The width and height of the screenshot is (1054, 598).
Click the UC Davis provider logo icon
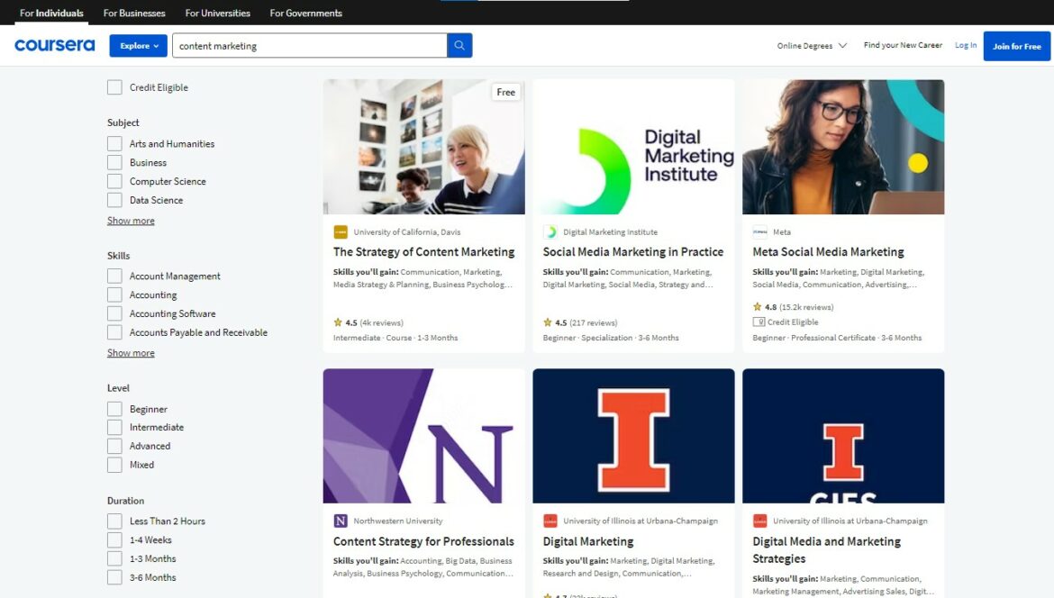341,231
